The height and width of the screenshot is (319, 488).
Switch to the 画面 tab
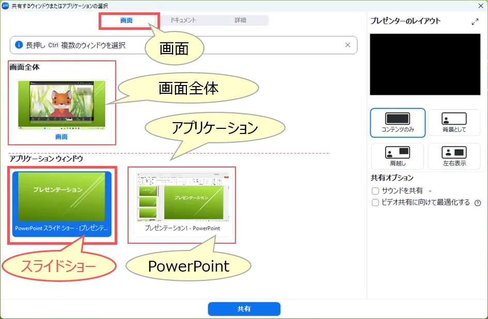[x=127, y=21]
